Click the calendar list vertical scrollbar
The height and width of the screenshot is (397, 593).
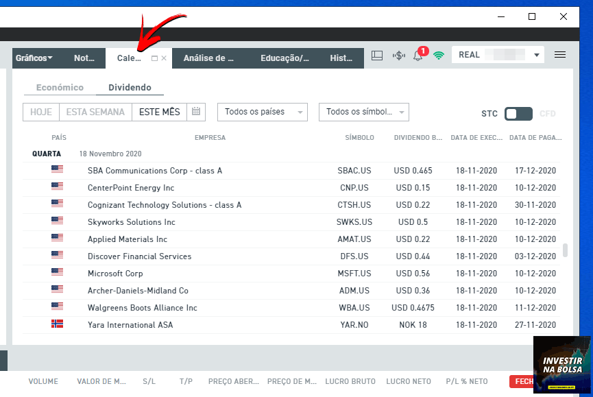[x=565, y=250]
